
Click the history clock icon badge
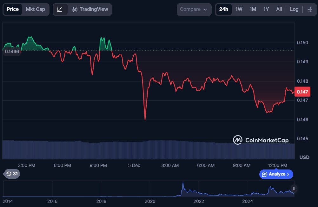[12, 174]
